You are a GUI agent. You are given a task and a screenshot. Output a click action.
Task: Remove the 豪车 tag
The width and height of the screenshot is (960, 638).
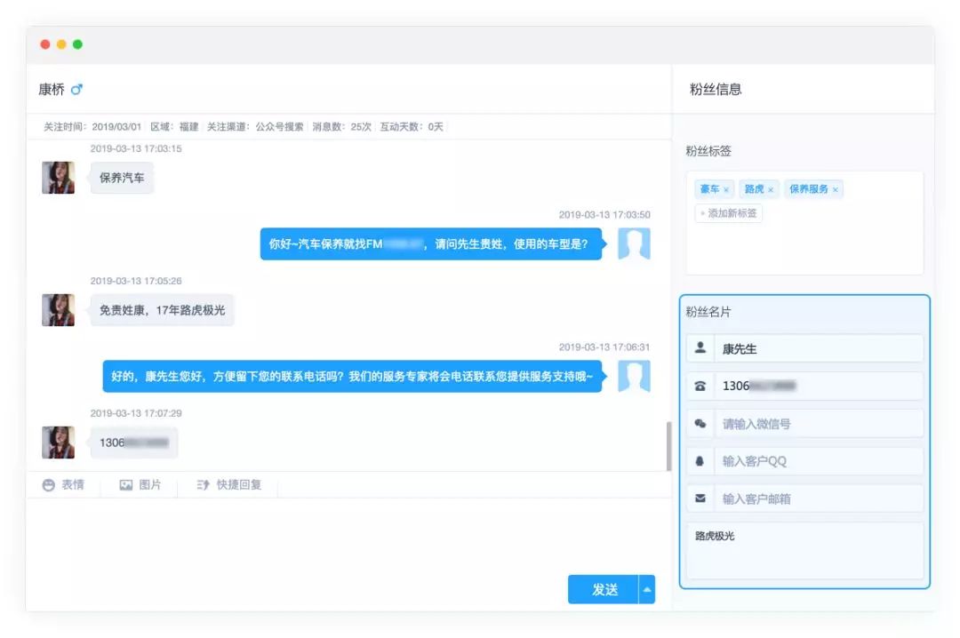click(x=726, y=190)
